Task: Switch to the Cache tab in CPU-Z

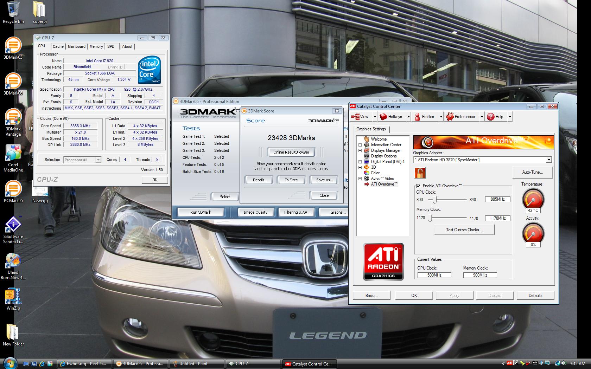Action: click(58, 46)
